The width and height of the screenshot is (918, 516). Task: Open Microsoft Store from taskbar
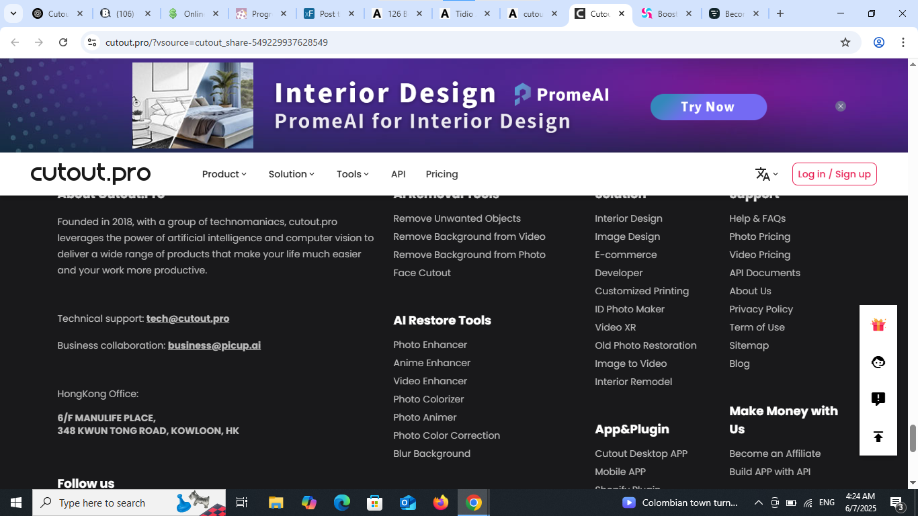point(375,503)
